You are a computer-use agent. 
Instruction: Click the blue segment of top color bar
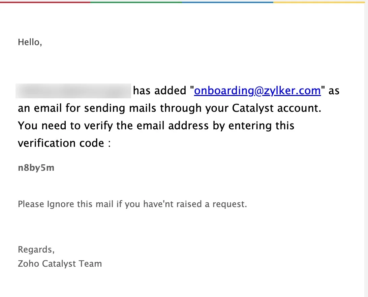click(227, 2)
